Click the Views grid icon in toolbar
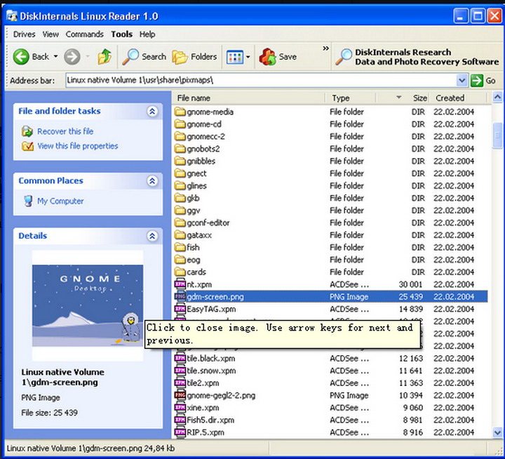The height and width of the screenshot is (459, 505). pyautogui.click(x=235, y=57)
